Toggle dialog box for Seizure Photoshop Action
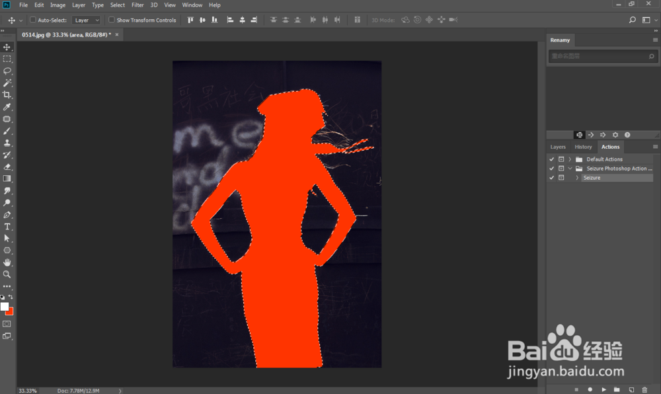 (561, 169)
